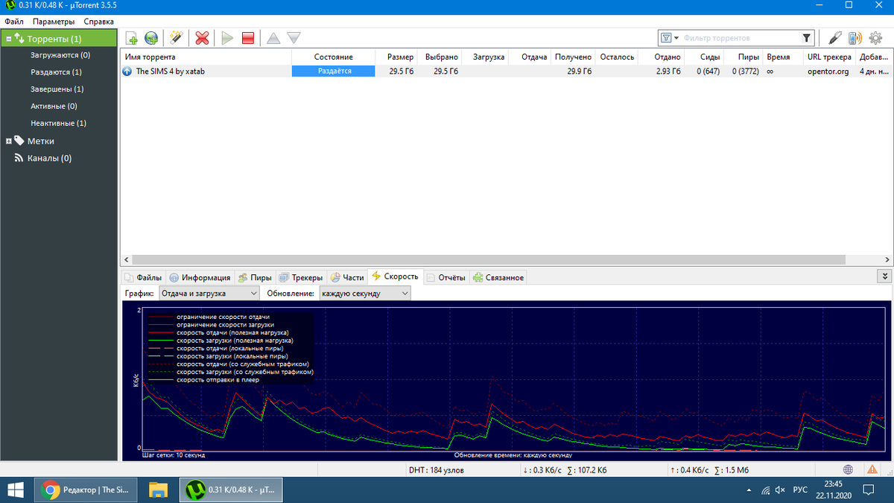Move torrent up the queue arrow
The image size is (894, 503).
(x=273, y=37)
